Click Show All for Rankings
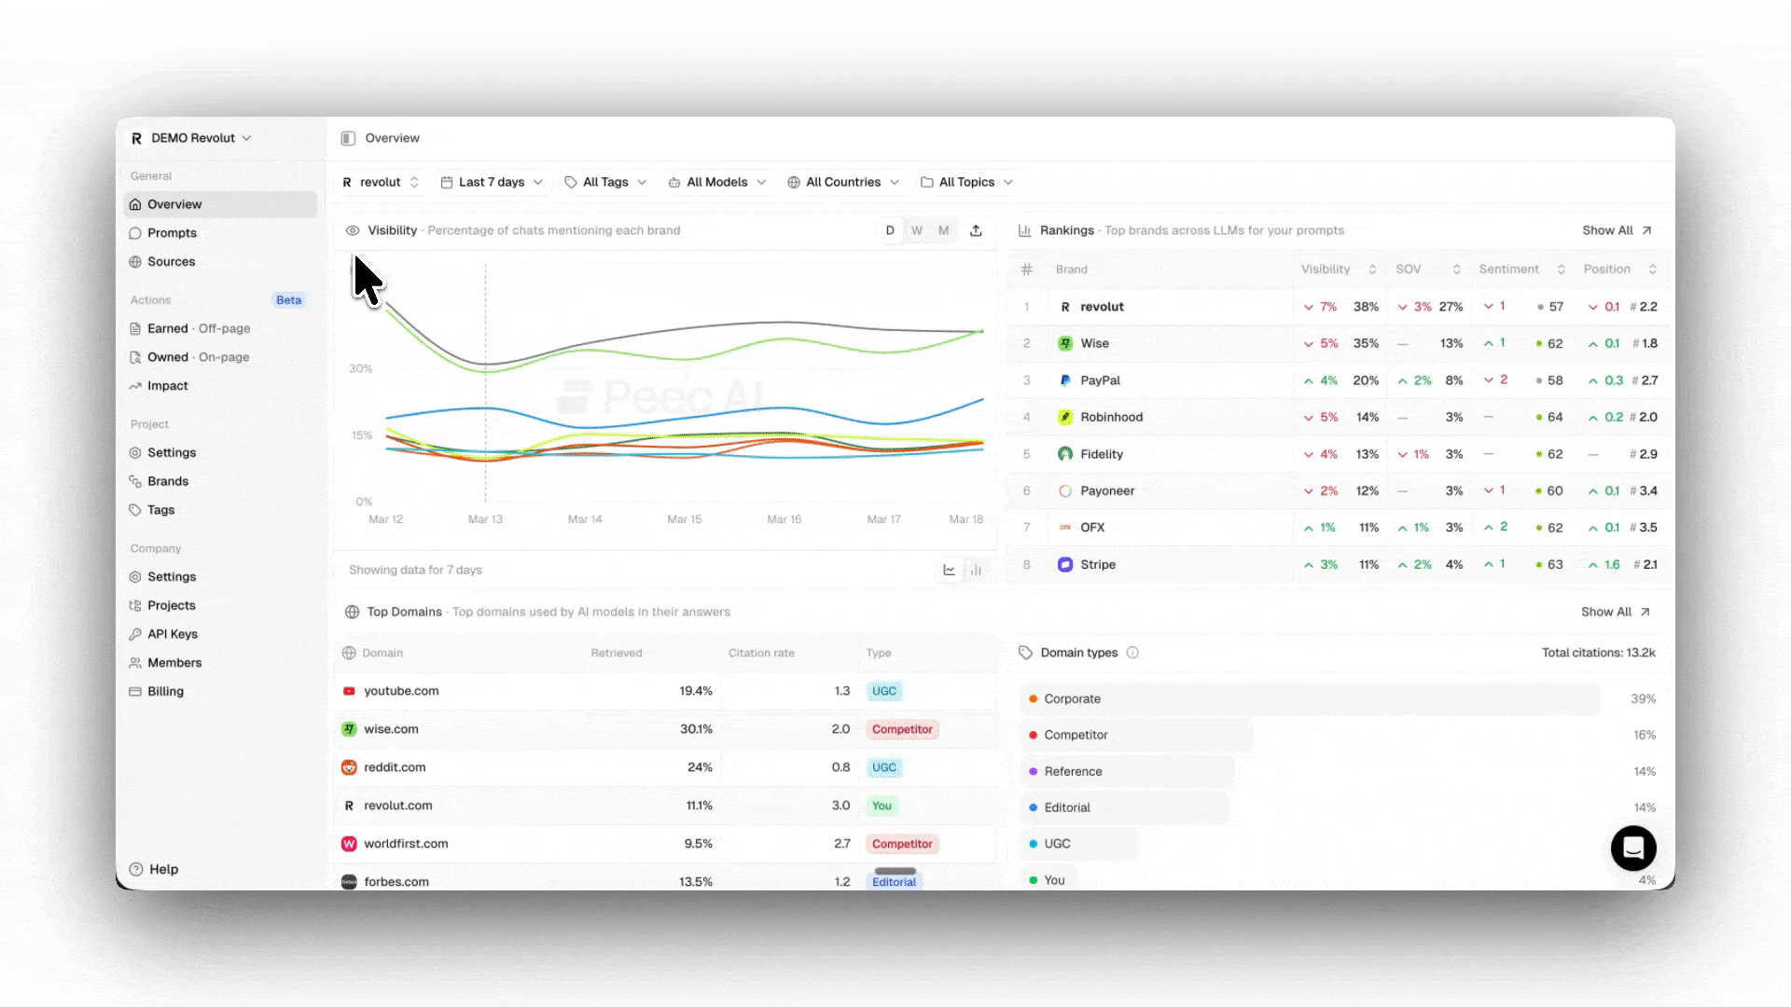Viewport: 1791px width, 1007px height. (1617, 230)
